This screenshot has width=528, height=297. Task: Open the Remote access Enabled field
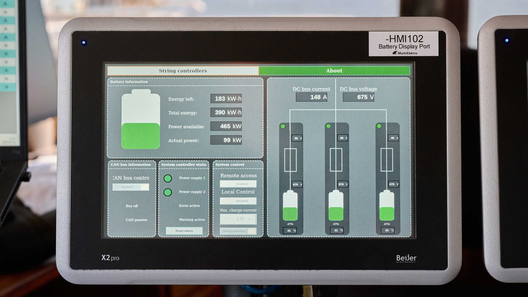click(x=238, y=183)
